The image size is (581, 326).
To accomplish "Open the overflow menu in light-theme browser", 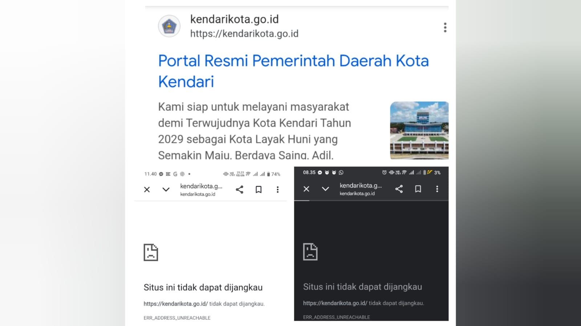I will (x=278, y=190).
